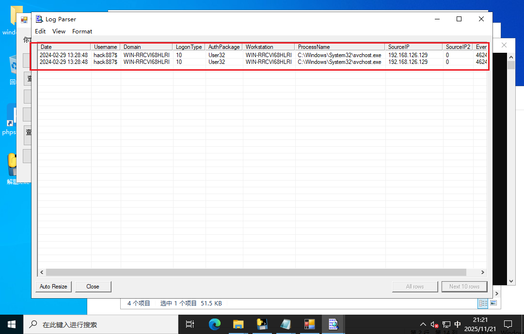Select first row date 2024-02-29 13:28:48
Viewport: 524px width, 334px height.
[64, 55]
